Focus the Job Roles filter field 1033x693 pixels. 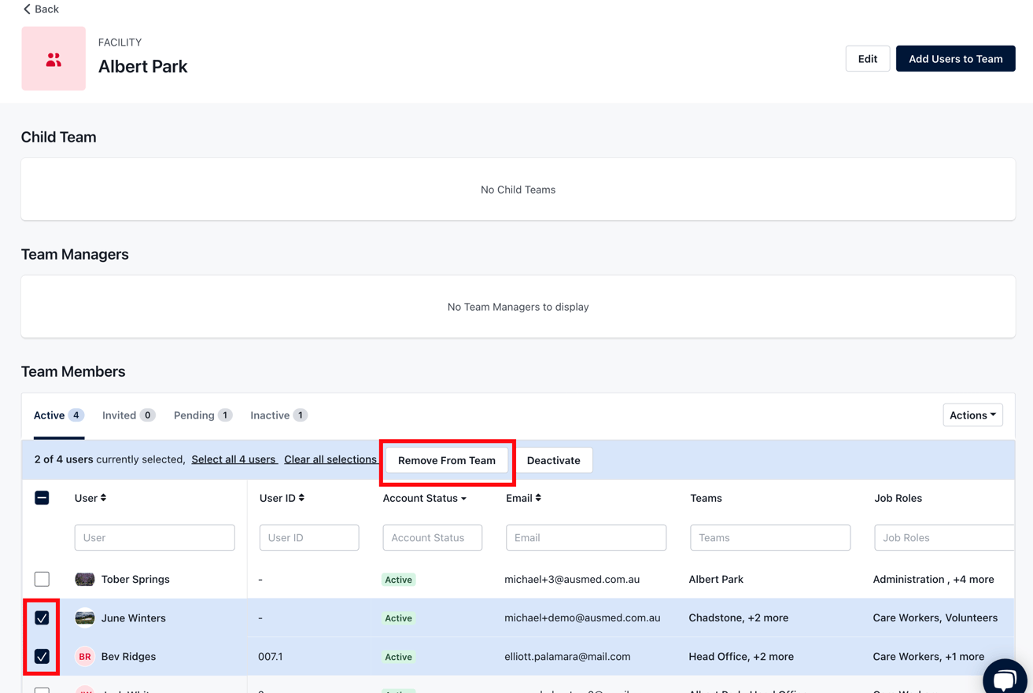click(x=944, y=538)
